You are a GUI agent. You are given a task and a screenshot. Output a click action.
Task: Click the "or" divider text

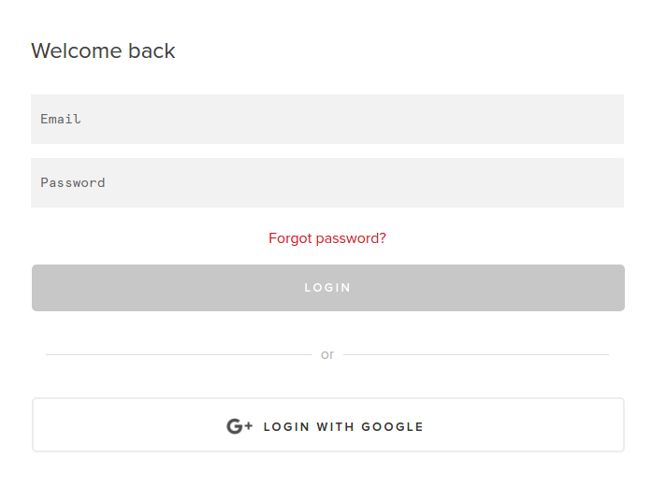coord(327,354)
